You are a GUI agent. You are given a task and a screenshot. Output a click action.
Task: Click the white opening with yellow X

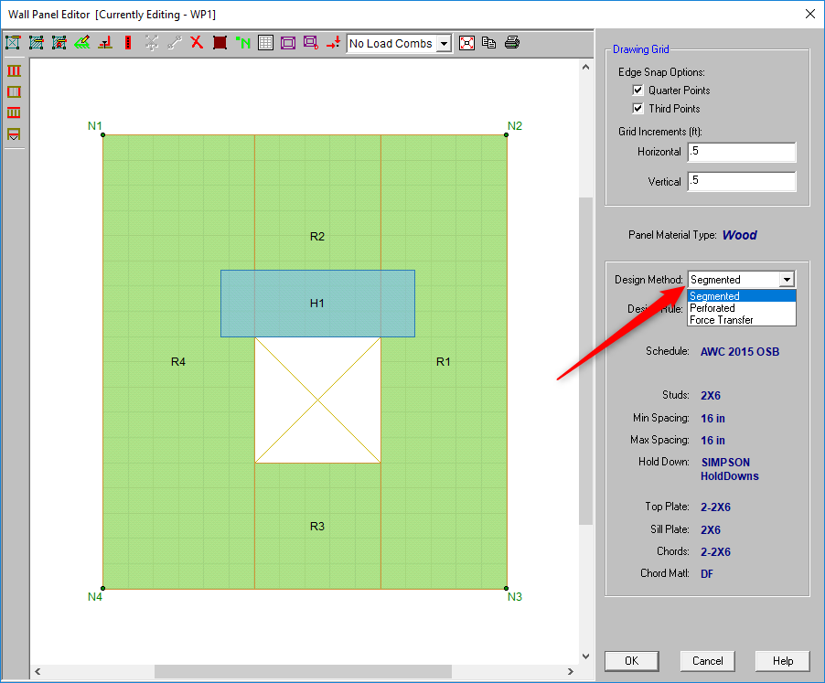point(317,400)
